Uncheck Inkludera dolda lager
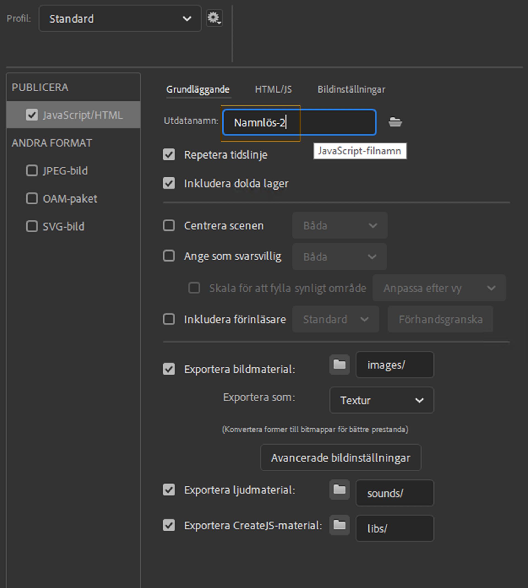This screenshot has height=588, width=528. pyautogui.click(x=169, y=183)
